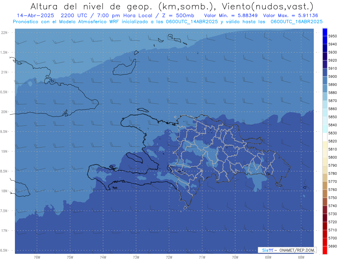Click the 18N latitude label
The image size is (338, 261).
[5, 191]
